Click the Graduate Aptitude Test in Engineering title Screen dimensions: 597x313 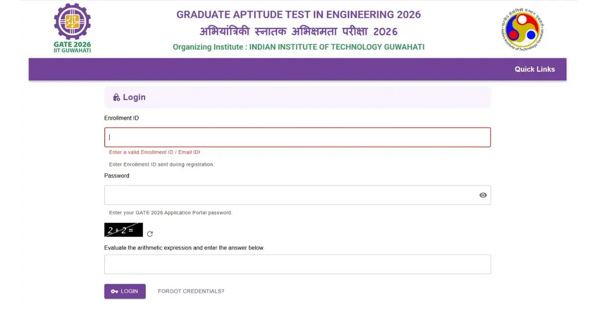298,14
